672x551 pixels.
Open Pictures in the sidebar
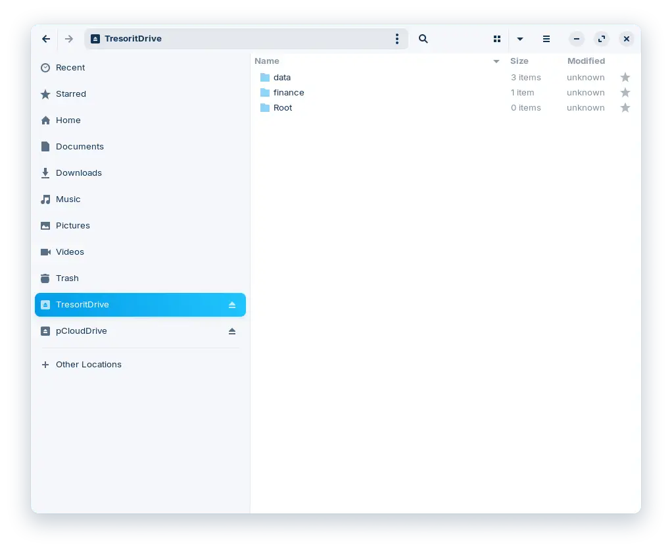pos(140,226)
